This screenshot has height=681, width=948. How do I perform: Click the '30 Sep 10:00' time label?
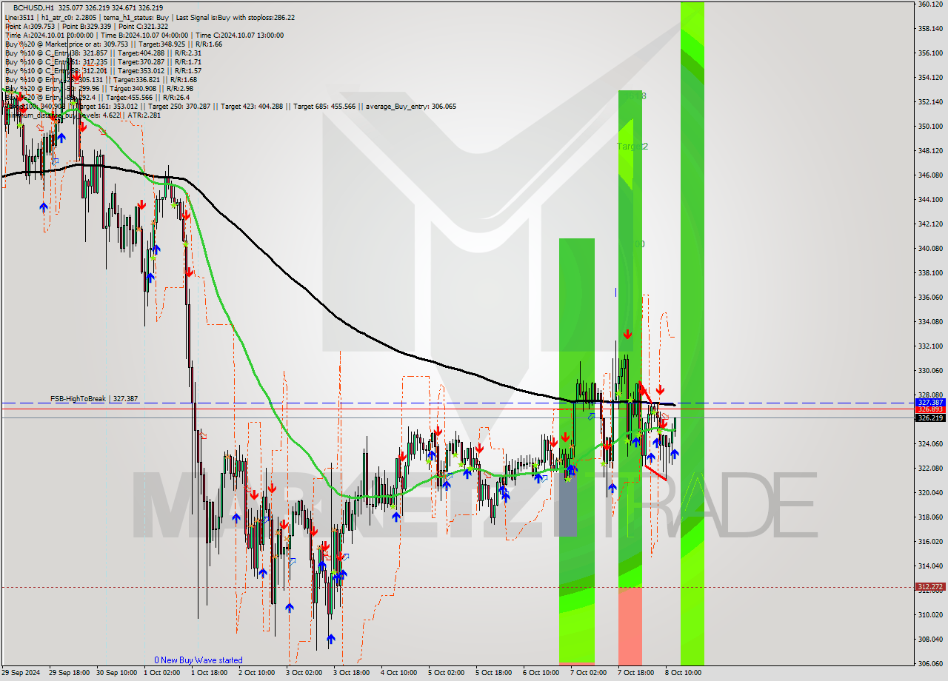coord(116,673)
